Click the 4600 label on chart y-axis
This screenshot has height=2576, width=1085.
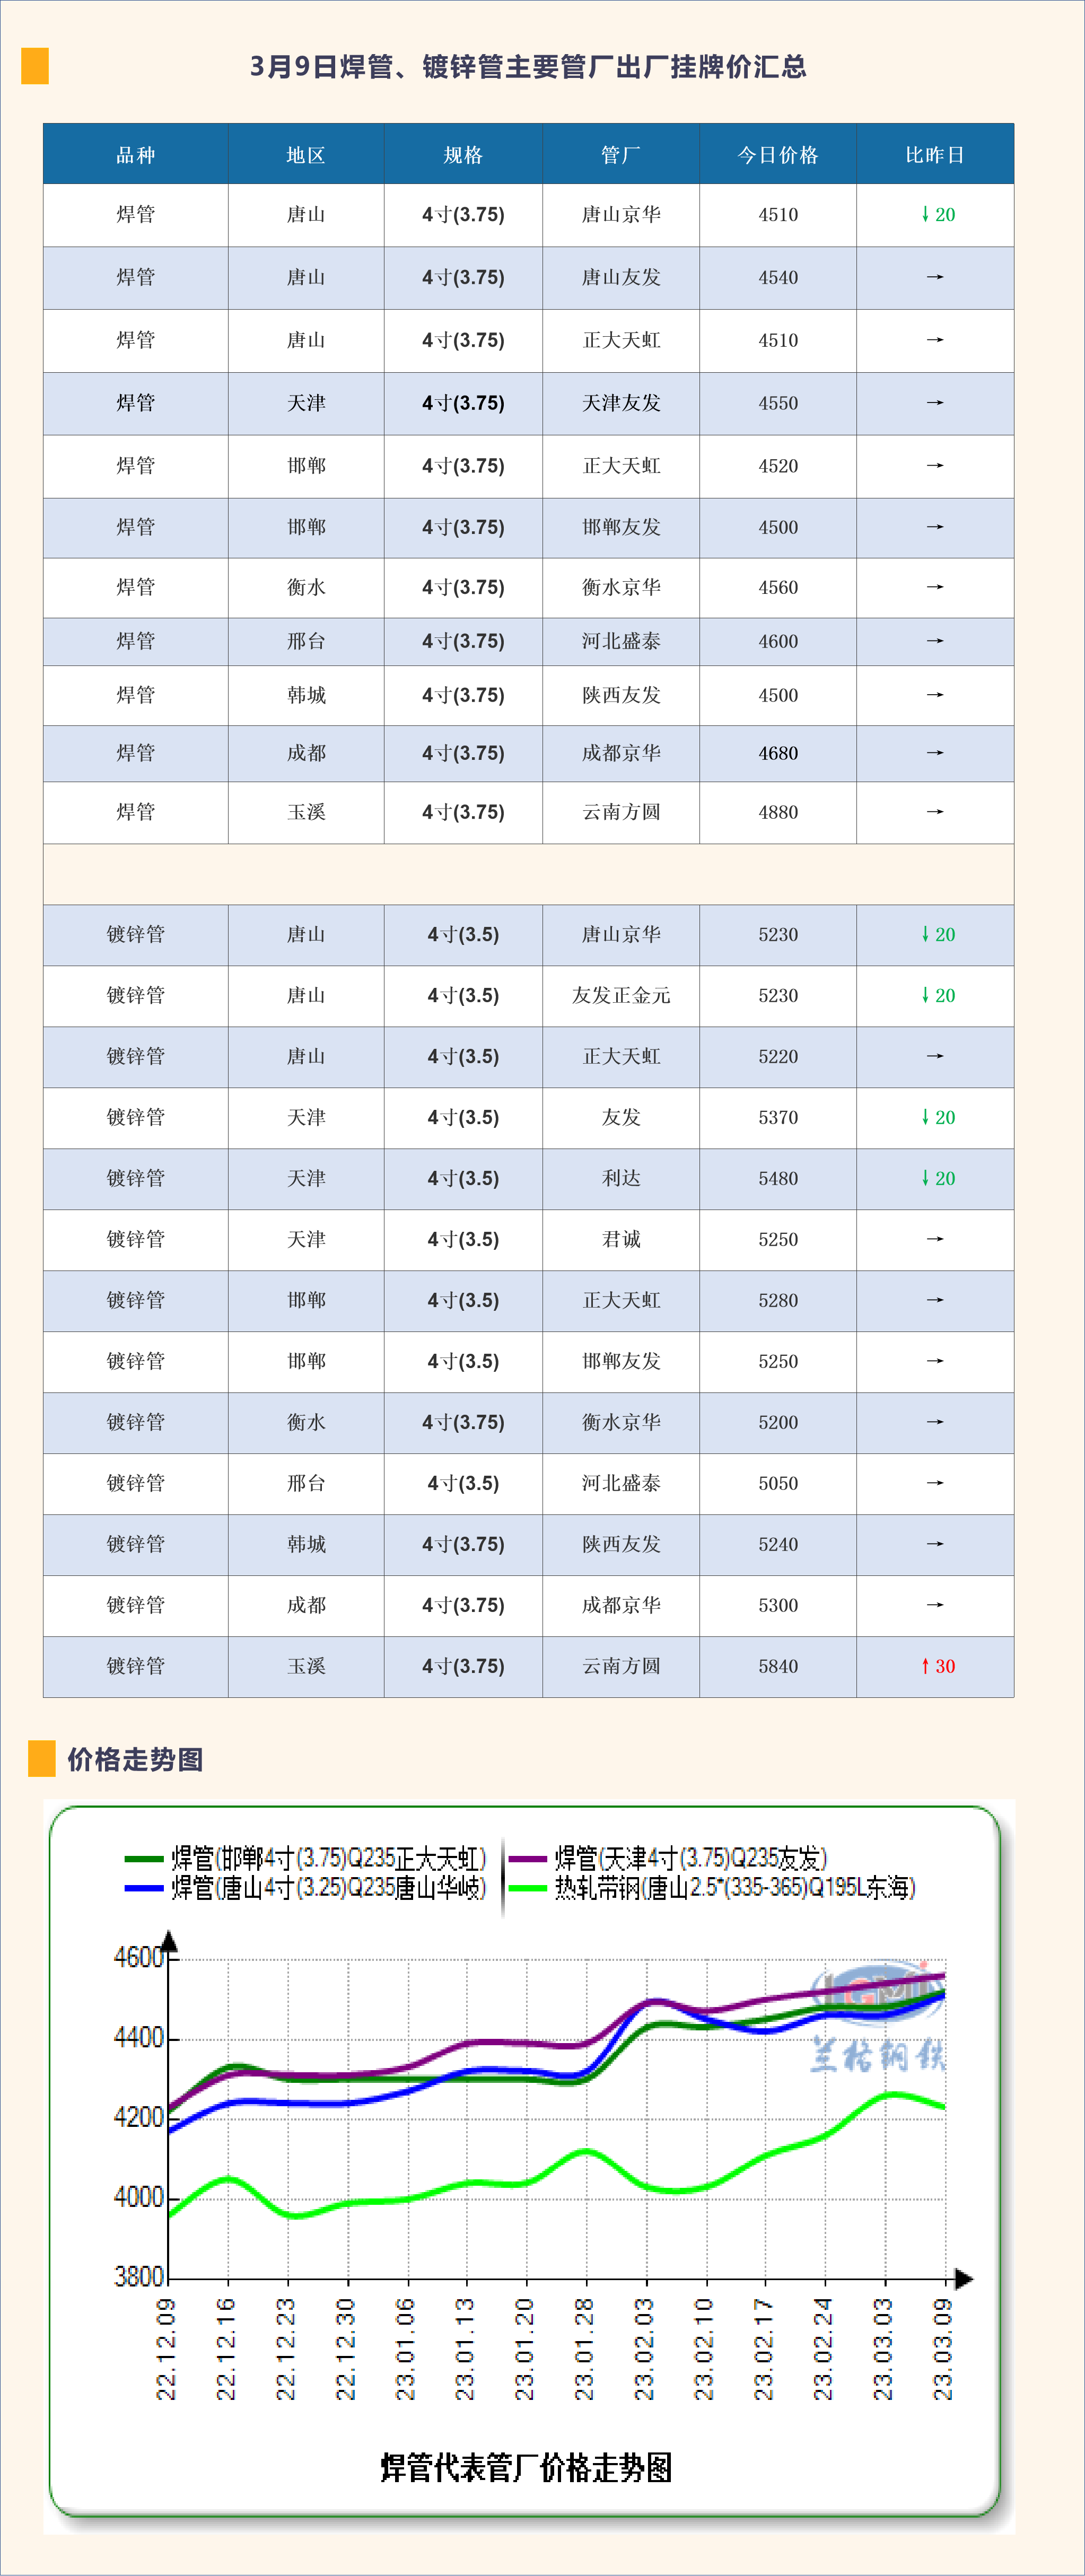(x=138, y=1957)
